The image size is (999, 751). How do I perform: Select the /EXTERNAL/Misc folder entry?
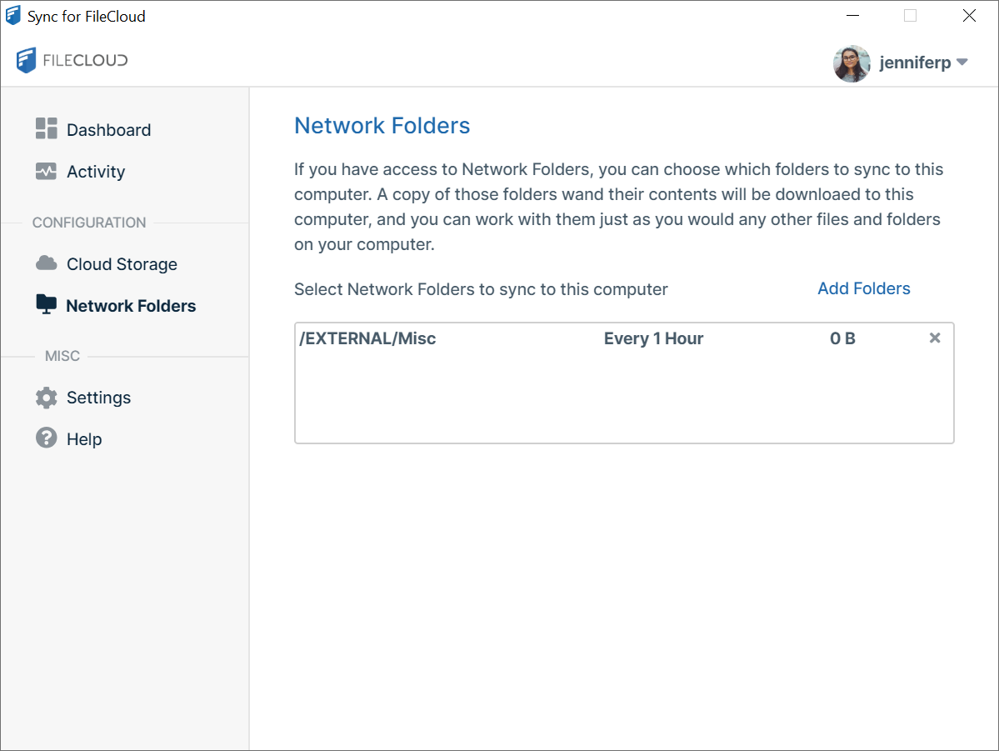click(367, 338)
